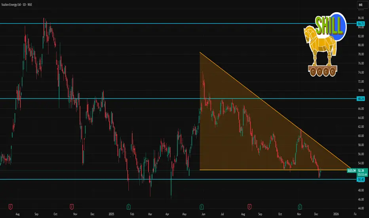Click the Jul label on time axis
Screen dimensions: 369x218
pyautogui.click(x=222, y=214)
